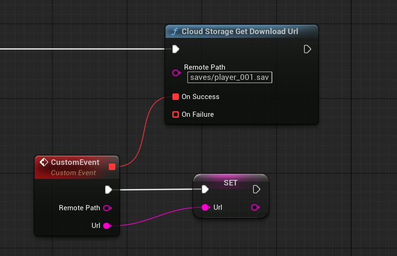The width and height of the screenshot is (397, 256).
Task: Click the On Failure delegate pin
Action: [176, 114]
